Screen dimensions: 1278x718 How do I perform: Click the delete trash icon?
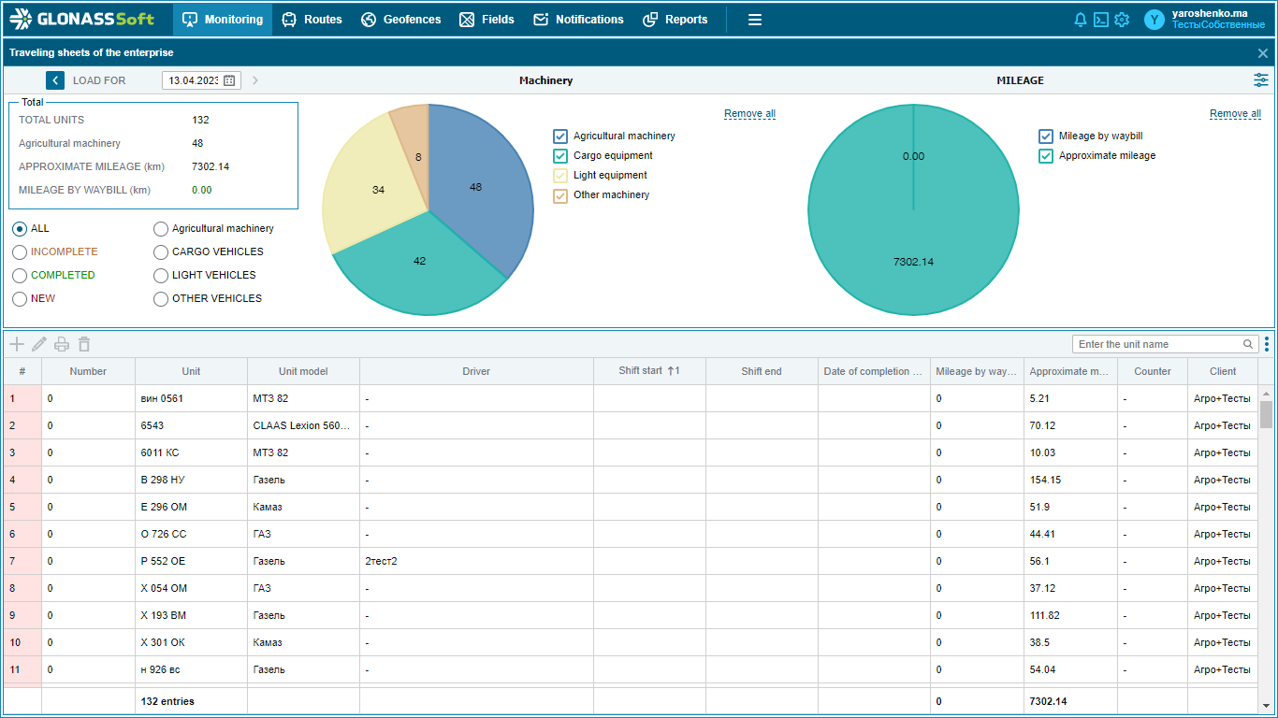coord(84,344)
